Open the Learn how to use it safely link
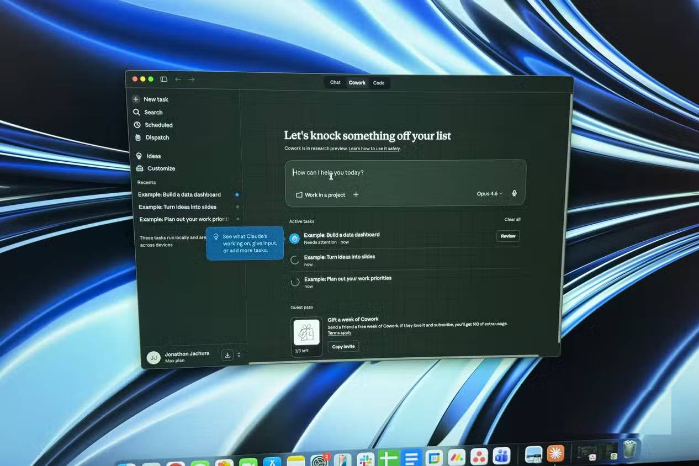699x466 pixels. click(x=374, y=149)
